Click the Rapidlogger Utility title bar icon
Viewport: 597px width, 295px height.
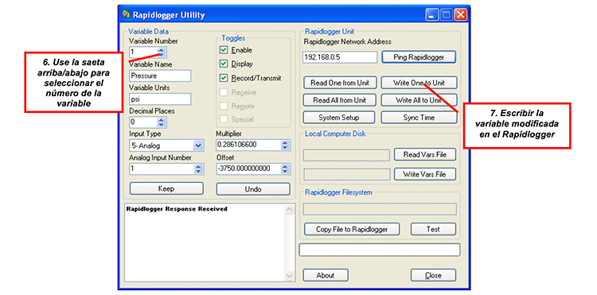(127, 15)
